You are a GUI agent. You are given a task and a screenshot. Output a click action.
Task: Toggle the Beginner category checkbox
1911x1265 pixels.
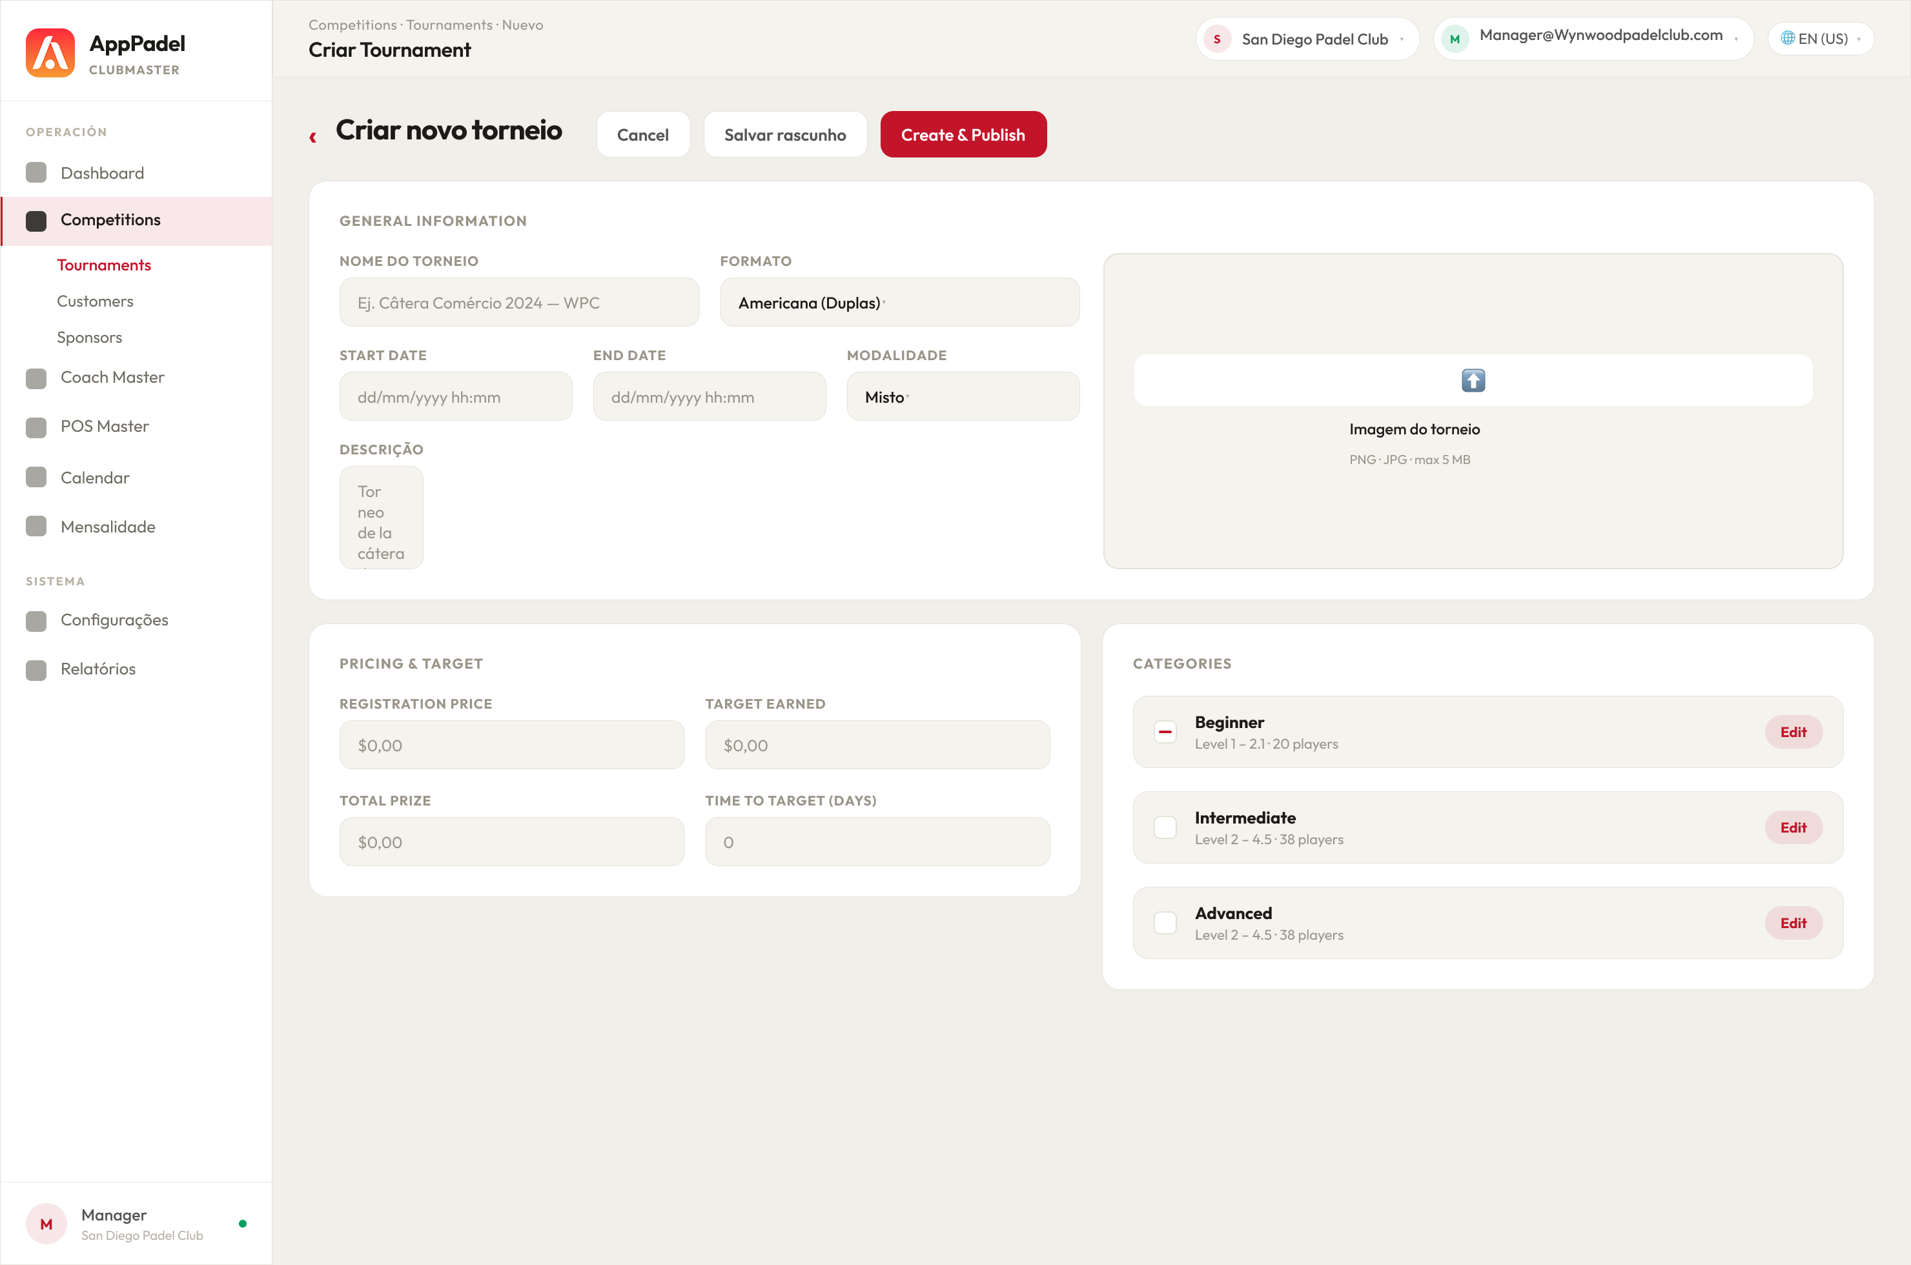click(1165, 732)
